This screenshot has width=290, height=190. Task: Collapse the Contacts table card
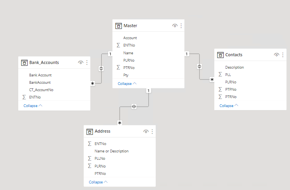pos(229,105)
